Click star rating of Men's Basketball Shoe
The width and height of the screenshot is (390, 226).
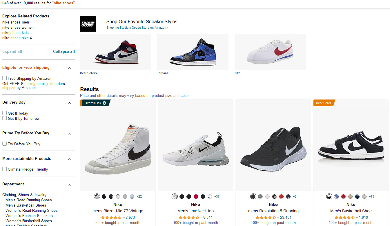[344, 218]
